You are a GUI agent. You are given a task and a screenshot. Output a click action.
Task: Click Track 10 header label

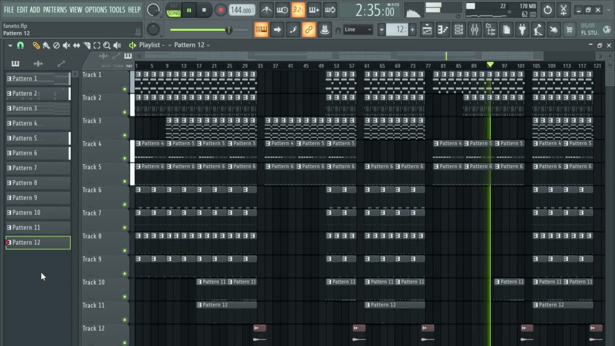(93, 282)
